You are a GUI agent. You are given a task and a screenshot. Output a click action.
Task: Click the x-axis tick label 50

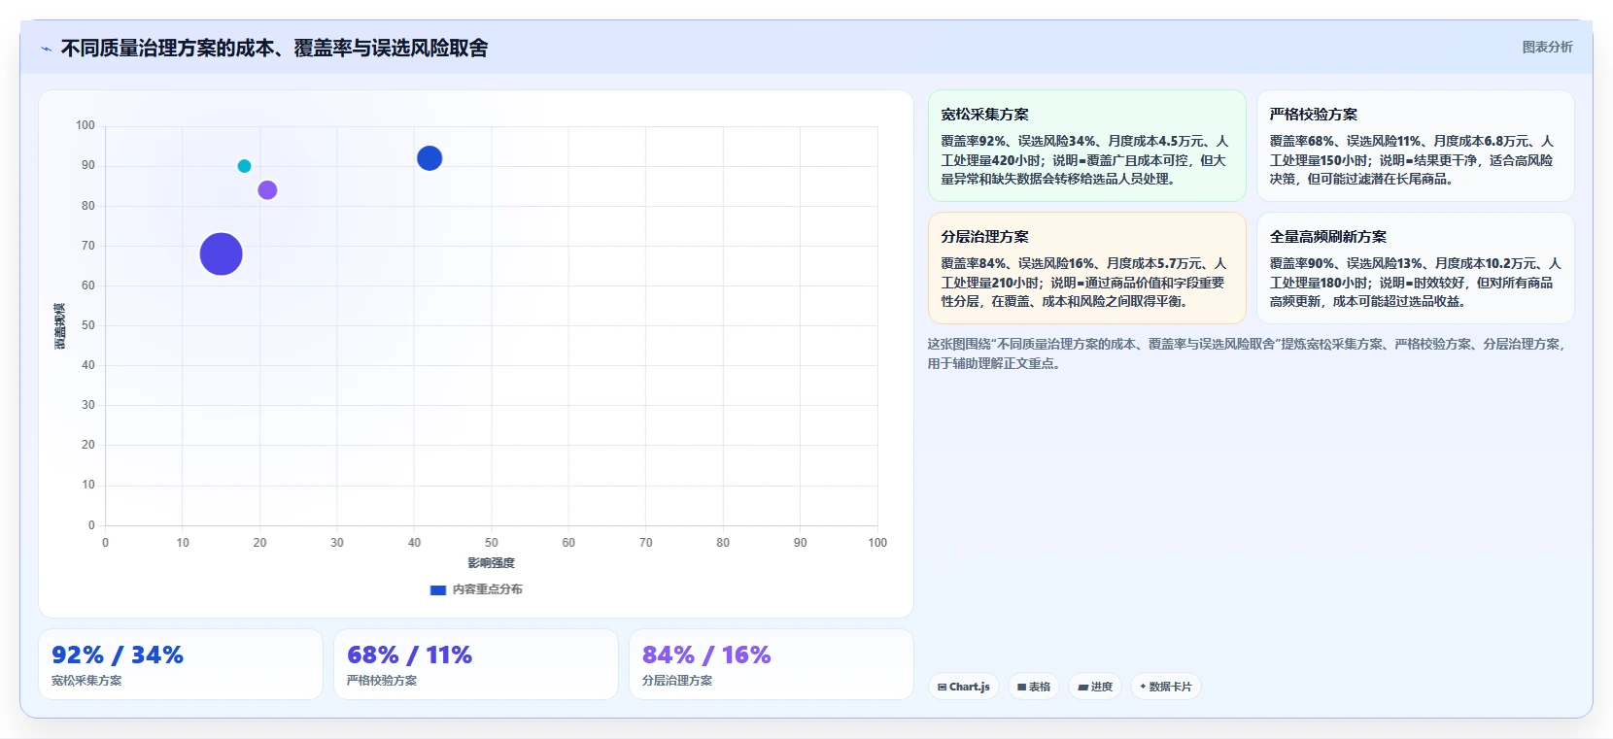point(492,543)
